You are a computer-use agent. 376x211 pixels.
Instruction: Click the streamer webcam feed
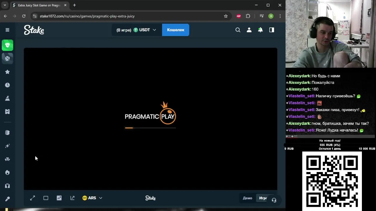pyautogui.click(x=331, y=34)
